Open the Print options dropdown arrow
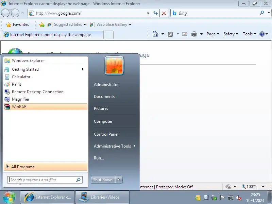272x204 pixels. coord(201,34)
